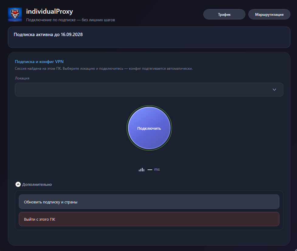Open the Локация dropdown list
This screenshot has width=297, height=251.
tap(149, 89)
